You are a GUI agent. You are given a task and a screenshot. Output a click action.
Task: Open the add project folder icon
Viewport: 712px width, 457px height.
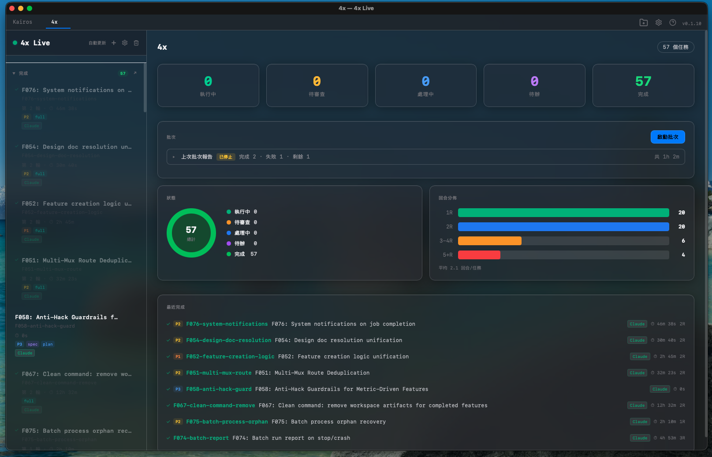click(644, 22)
